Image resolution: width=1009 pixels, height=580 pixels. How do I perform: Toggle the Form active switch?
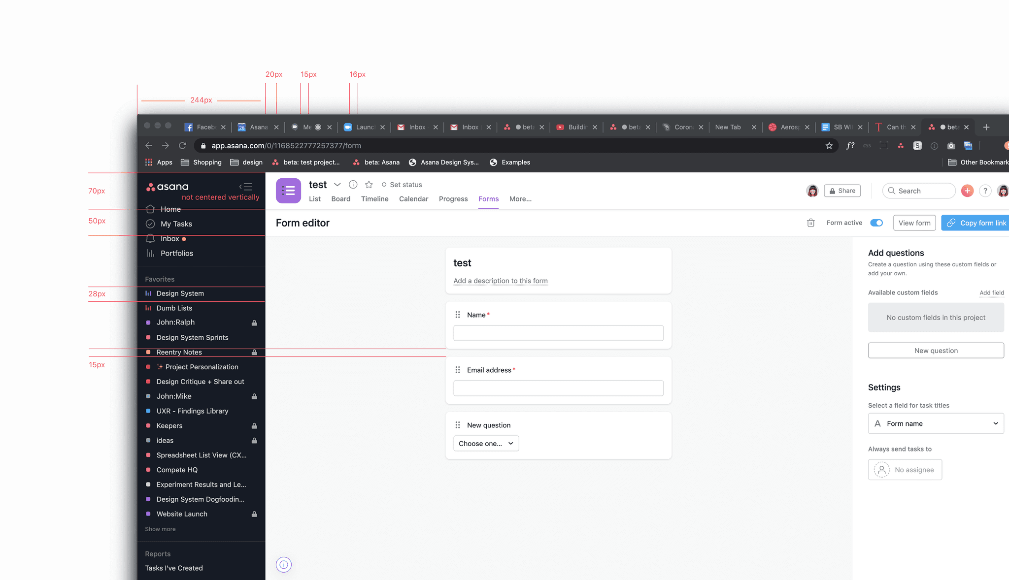pos(876,223)
